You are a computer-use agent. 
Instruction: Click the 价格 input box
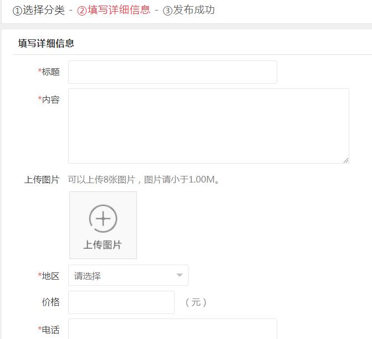pos(121,302)
